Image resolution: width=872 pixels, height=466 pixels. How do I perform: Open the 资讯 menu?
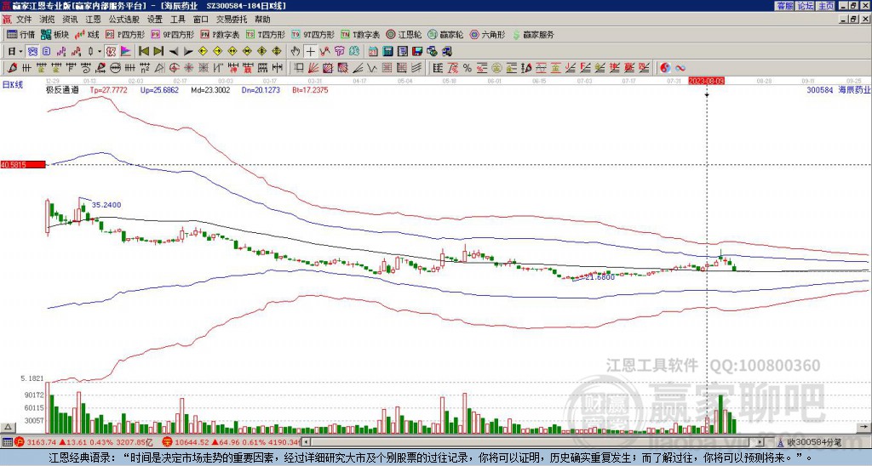coord(70,20)
